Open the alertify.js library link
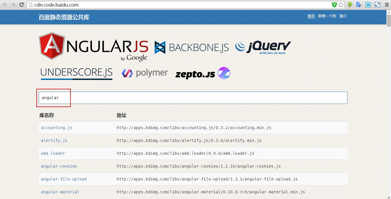The width and height of the screenshot is (391, 199). point(54,140)
